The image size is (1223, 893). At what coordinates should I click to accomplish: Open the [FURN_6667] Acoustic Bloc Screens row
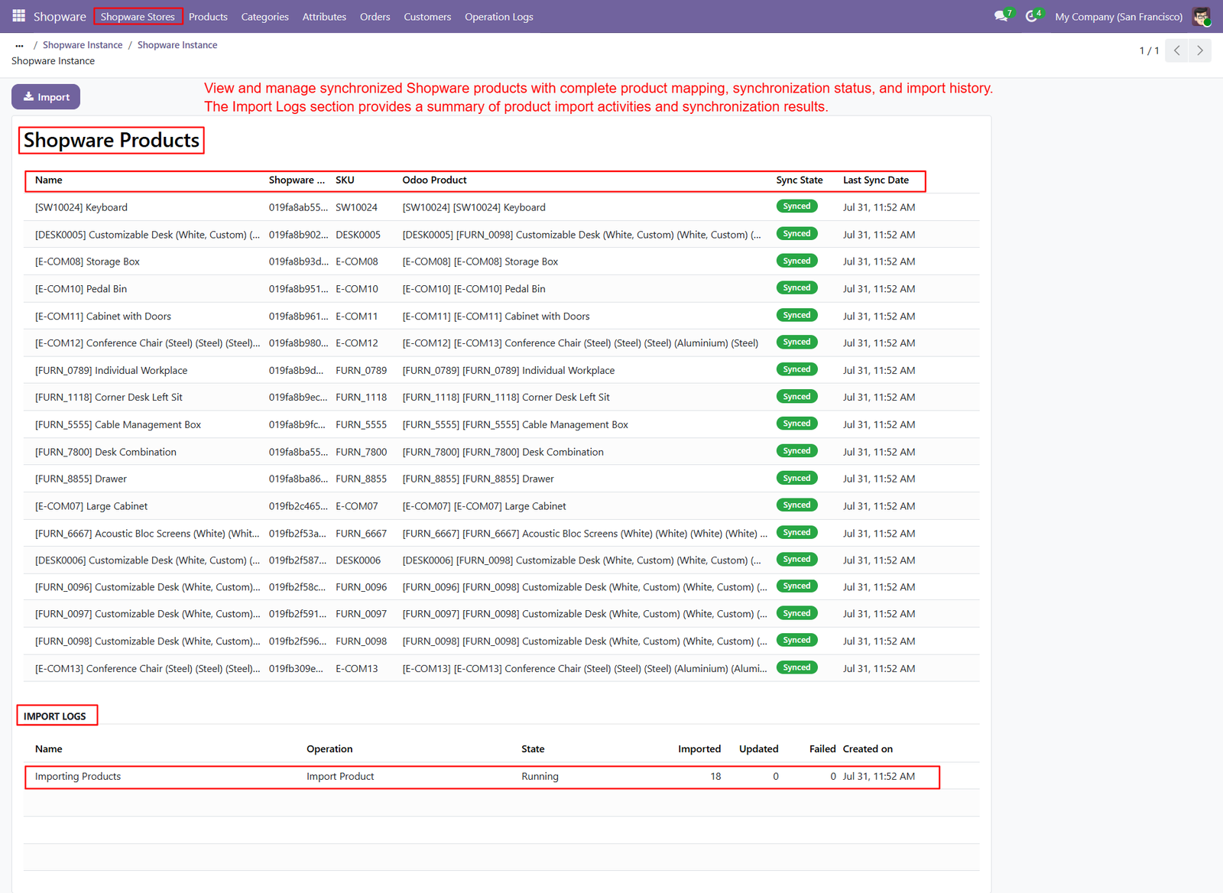coord(501,533)
